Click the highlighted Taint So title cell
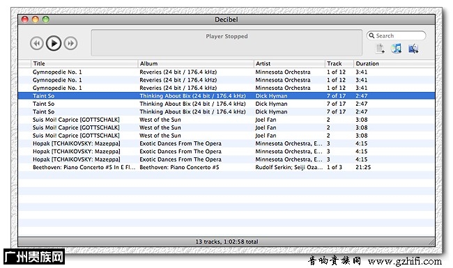The image size is (453, 268). click(44, 96)
